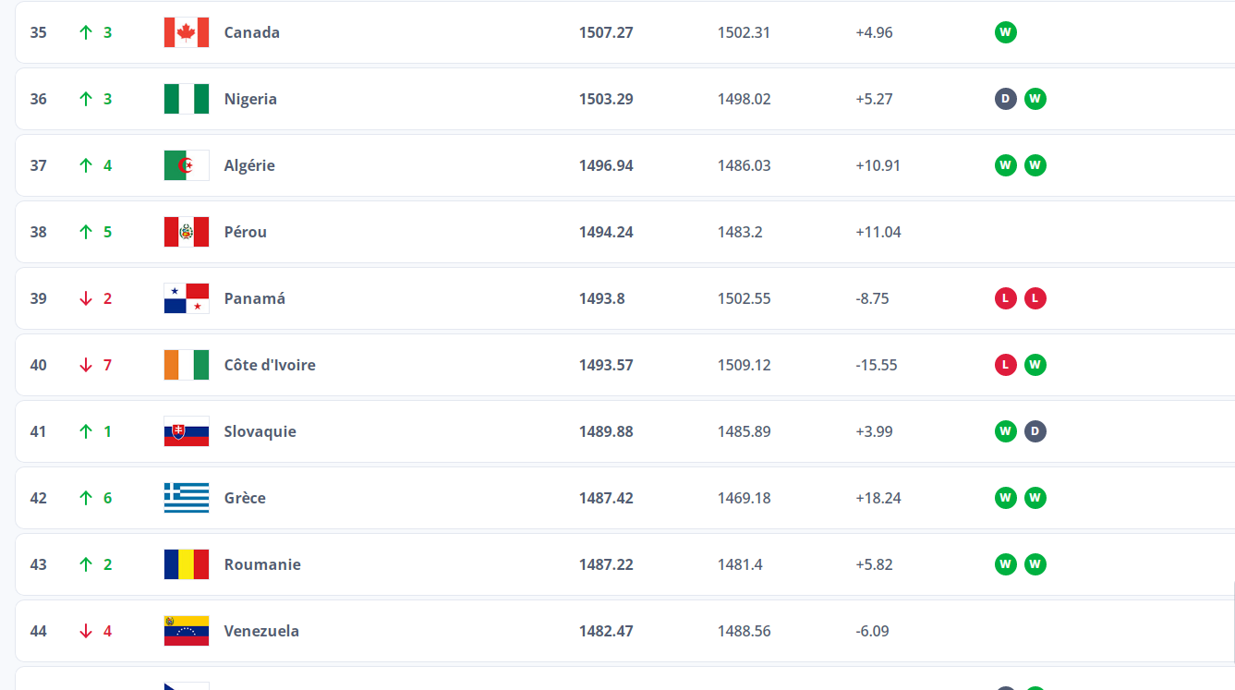Click Slovaquie's grey D result badge
Screen dimensions: 1235x690
(1035, 431)
